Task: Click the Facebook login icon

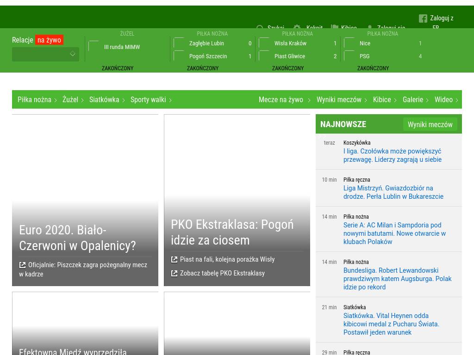Action: pyautogui.click(x=423, y=18)
